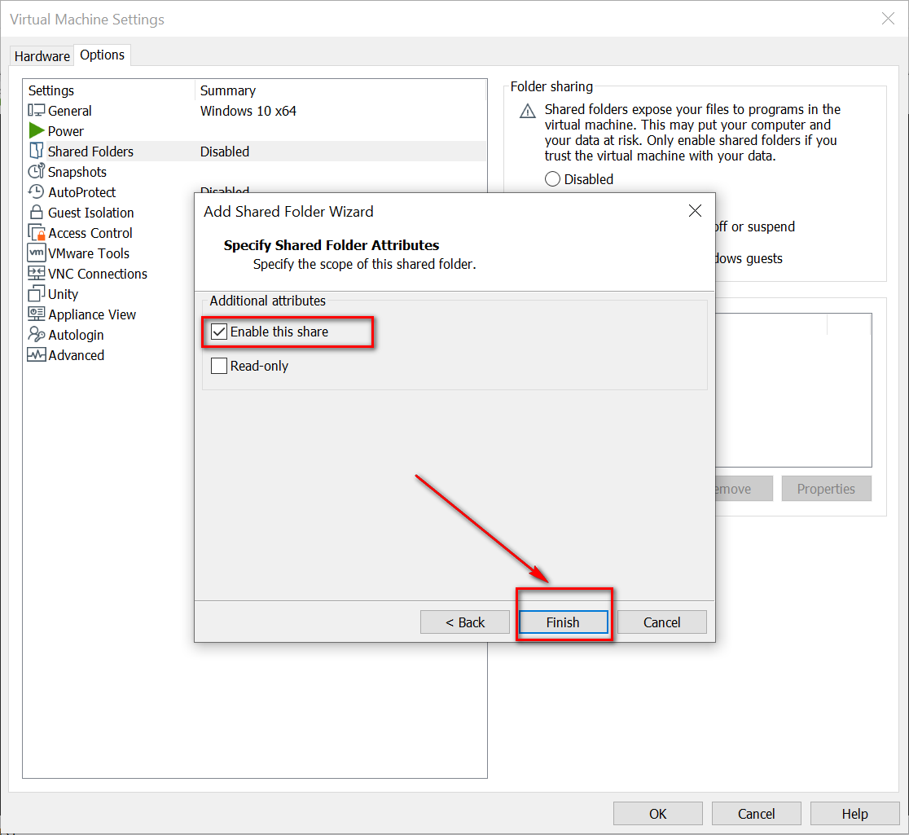Click the AutoProtect icon

tap(36, 191)
